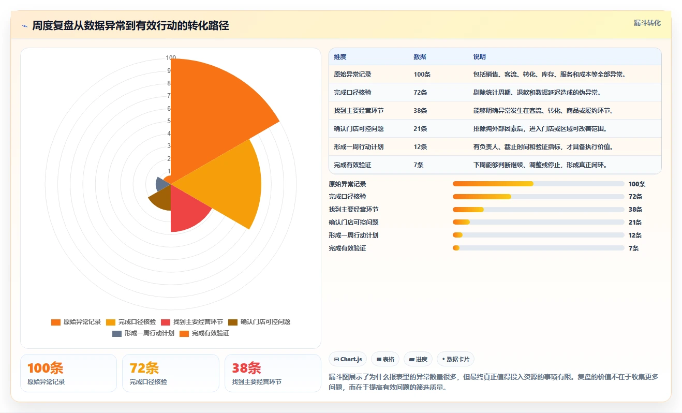The width and height of the screenshot is (682, 413).
Task: Click table cell 确认门店可控问题
Action: point(359,129)
